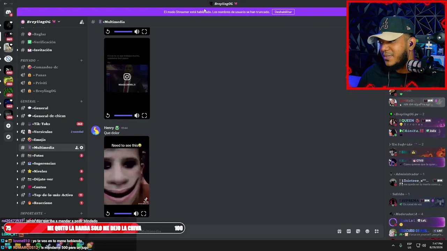Open the server with the 398 badge

point(8,114)
